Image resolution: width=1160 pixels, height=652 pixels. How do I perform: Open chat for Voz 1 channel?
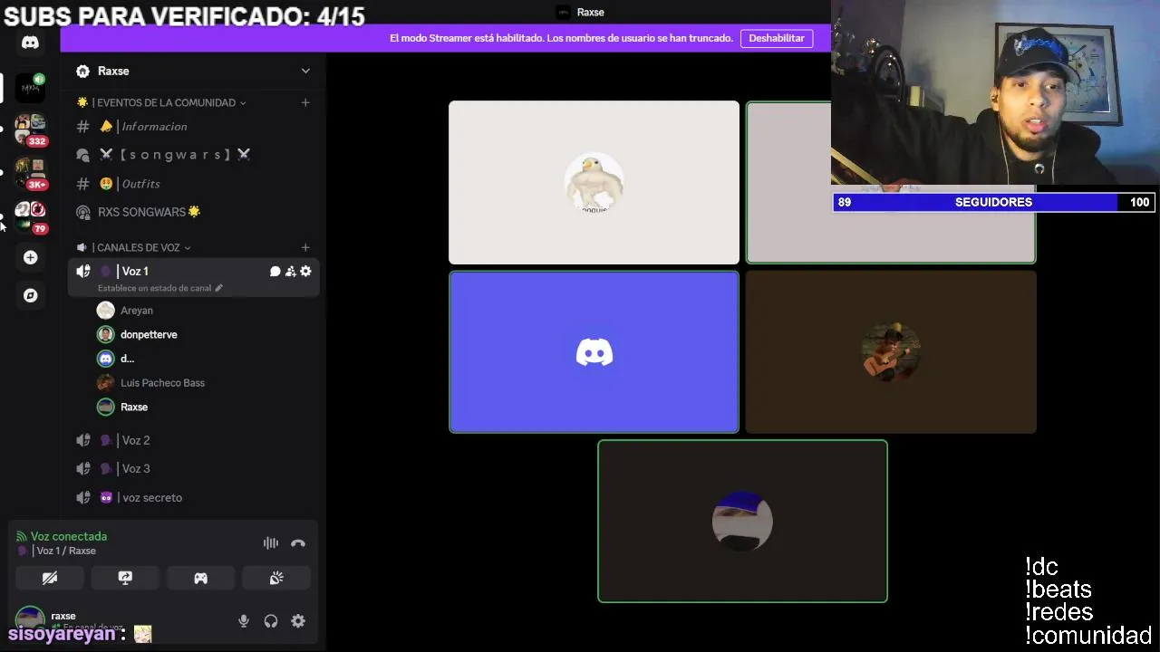[275, 272]
